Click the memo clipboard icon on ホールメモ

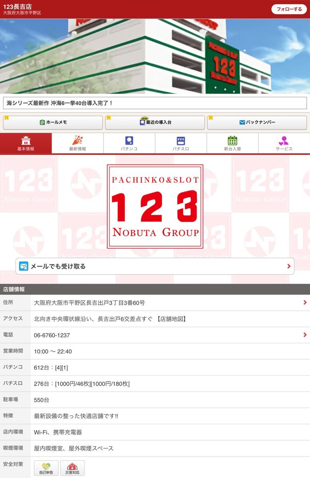(42, 122)
